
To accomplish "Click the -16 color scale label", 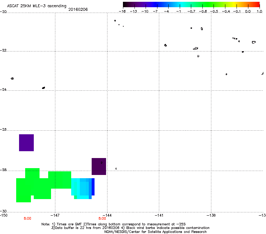I will [x=122, y=12].
